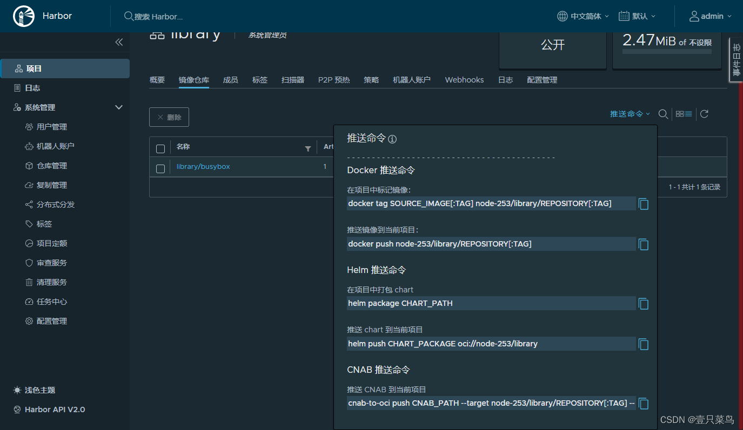Open Harbor API V2.0 link
This screenshot has height=430, width=743.
49,409
